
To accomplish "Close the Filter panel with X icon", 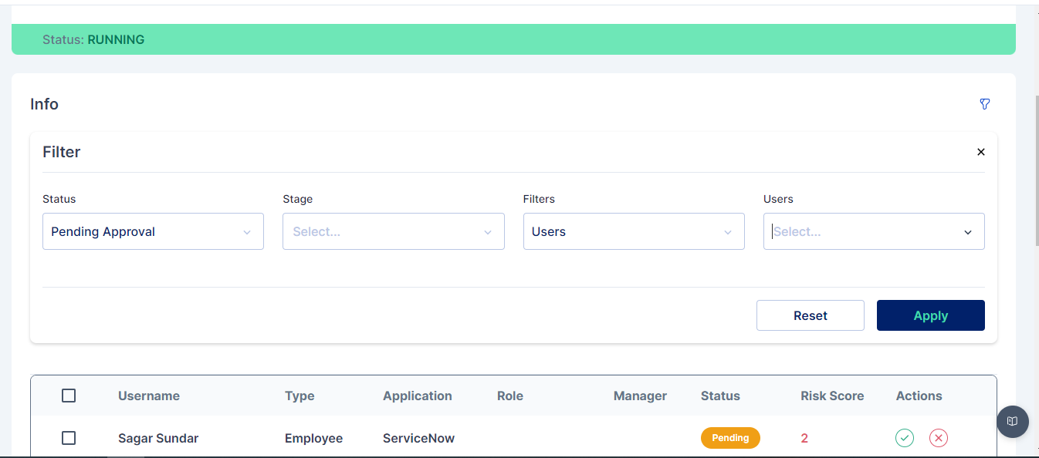I will pos(981,152).
